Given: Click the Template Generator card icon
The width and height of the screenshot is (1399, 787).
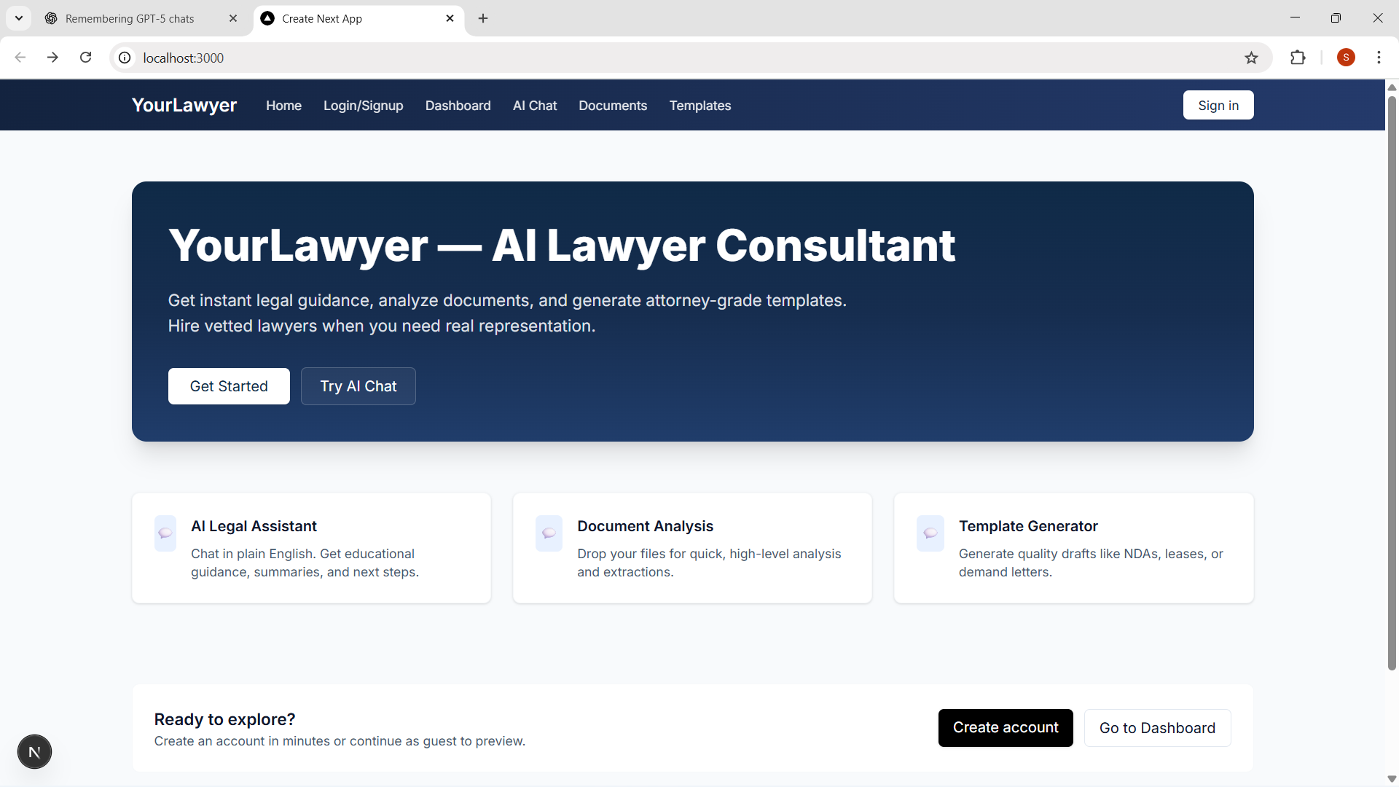Looking at the screenshot, I should click(930, 533).
